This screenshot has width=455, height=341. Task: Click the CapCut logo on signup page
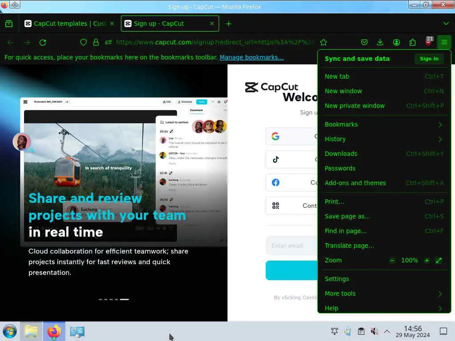(x=271, y=87)
